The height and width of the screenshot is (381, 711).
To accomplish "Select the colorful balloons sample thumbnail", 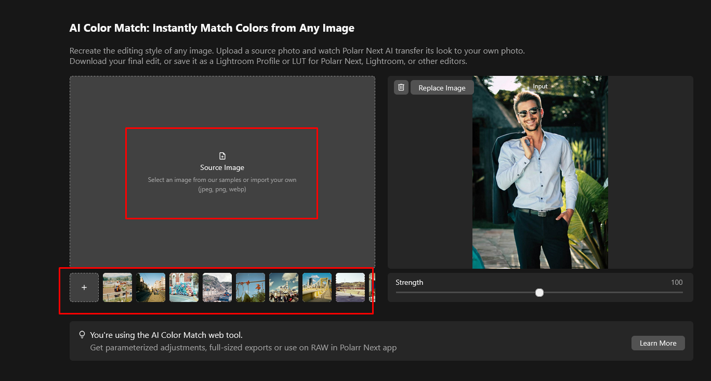I will pyautogui.click(x=184, y=287).
